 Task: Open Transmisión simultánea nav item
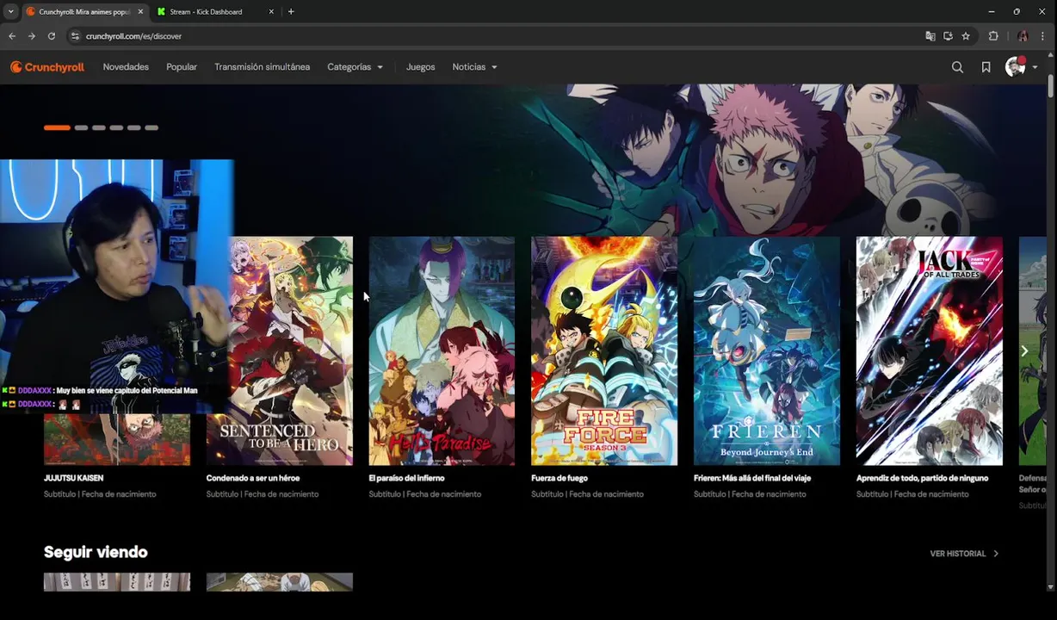coord(262,67)
